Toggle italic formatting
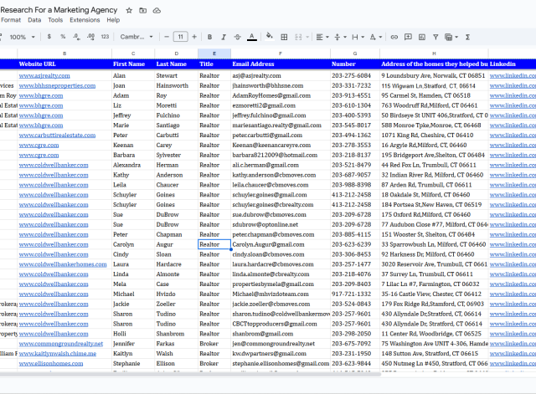Image resolution: width=536 pixels, height=394 pixels. click(224, 37)
